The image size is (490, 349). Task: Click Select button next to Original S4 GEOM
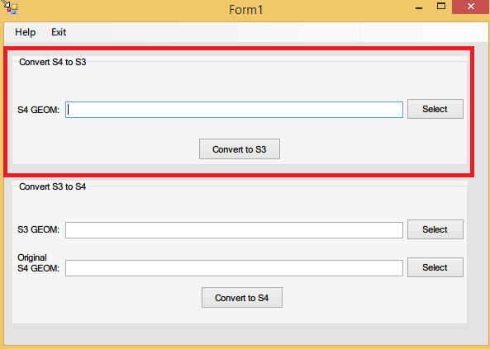(435, 267)
